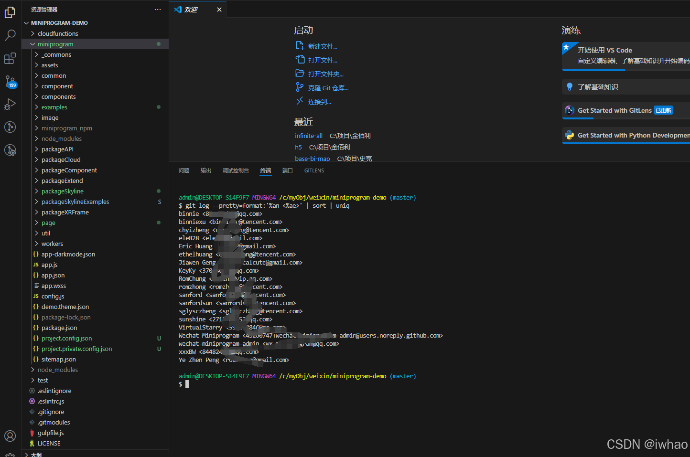Click the Open Folder icon under Start
The width and height of the screenshot is (690, 457).
[300, 74]
